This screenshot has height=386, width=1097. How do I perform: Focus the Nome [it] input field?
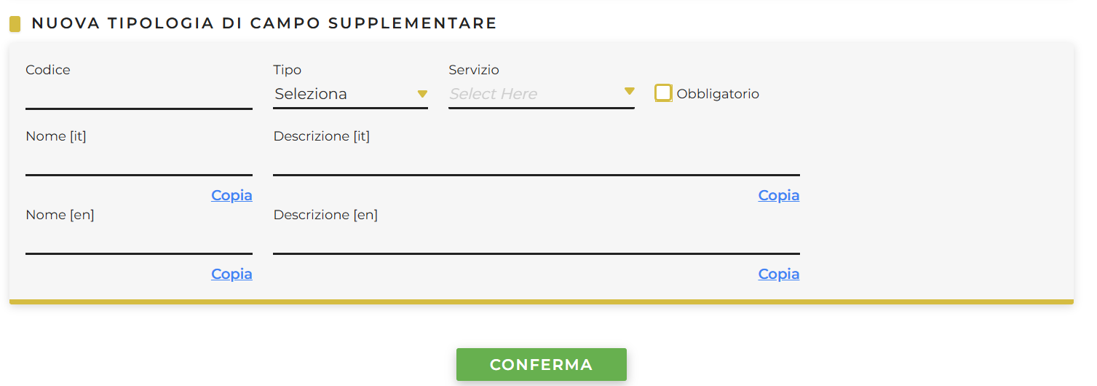pyautogui.click(x=138, y=162)
